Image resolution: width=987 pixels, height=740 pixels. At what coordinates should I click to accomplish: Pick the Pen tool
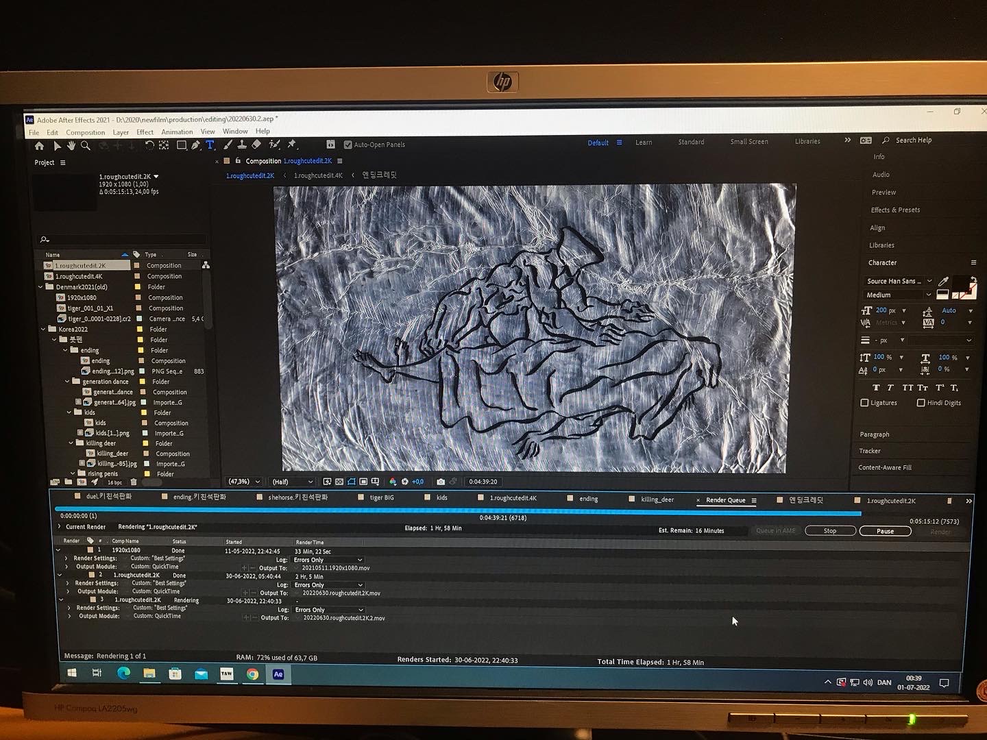pos(196,145)
